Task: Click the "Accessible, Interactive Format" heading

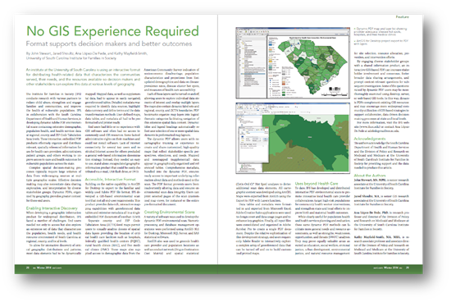Action: pos(111,180)
